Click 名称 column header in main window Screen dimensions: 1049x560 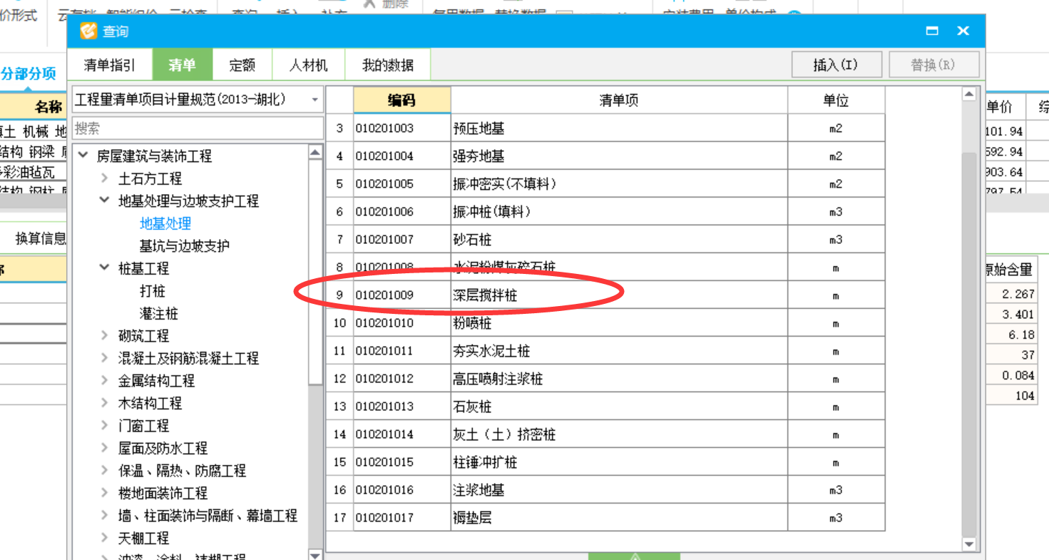pyautogui.click(x=48, y=107)
